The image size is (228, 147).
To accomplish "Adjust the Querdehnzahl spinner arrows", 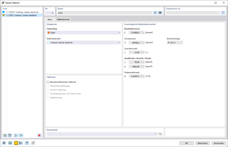I will [x=141, y=52].
